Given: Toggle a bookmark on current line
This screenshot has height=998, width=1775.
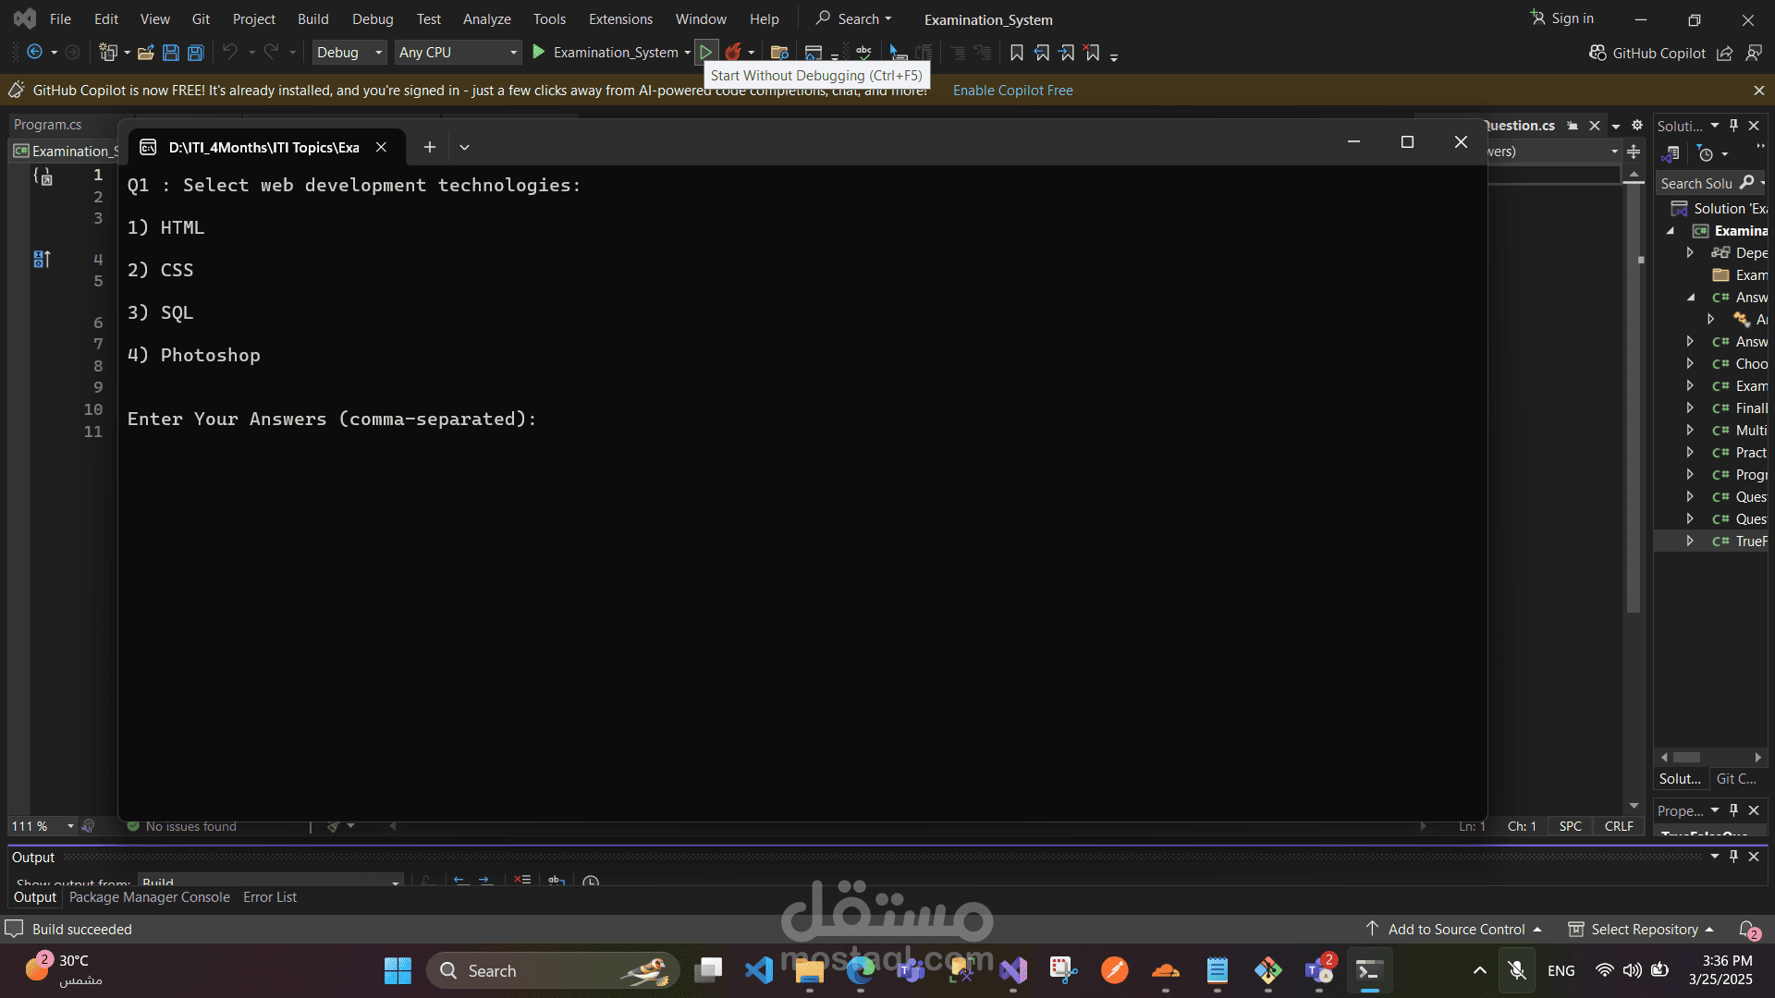Looking at the screenshot, I should tap(1017, 53).
